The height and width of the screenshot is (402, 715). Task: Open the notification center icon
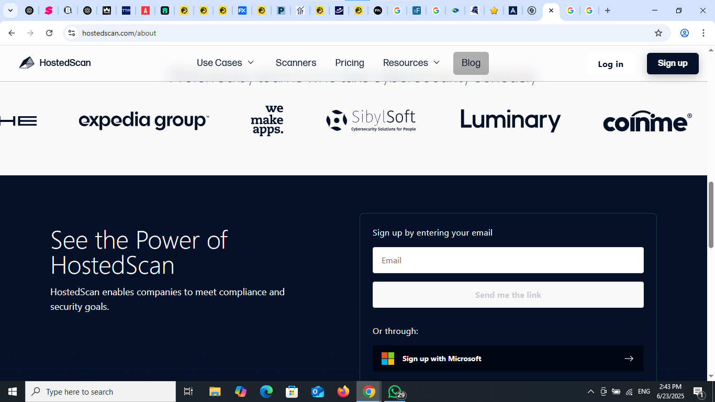point(699,392)
